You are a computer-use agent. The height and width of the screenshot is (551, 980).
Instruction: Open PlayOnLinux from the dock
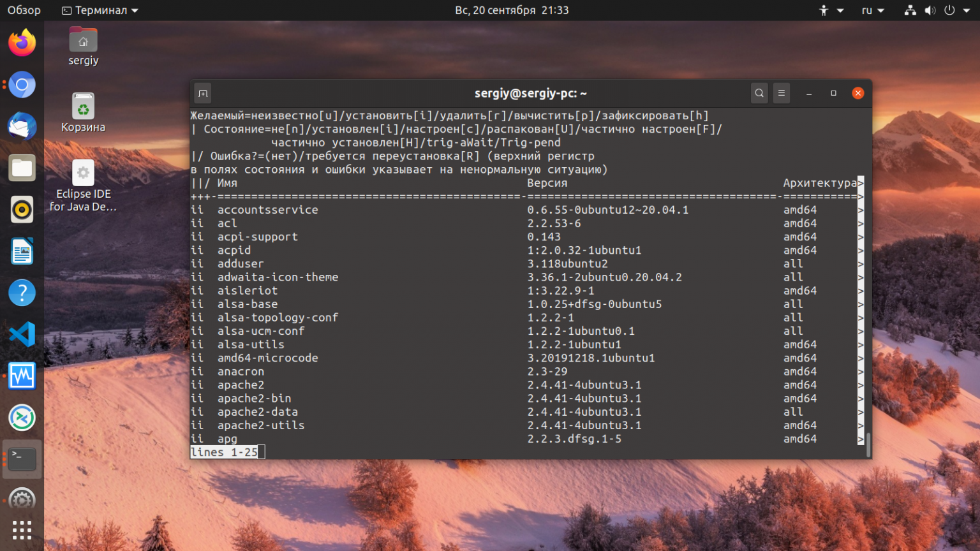coord(22,417)
